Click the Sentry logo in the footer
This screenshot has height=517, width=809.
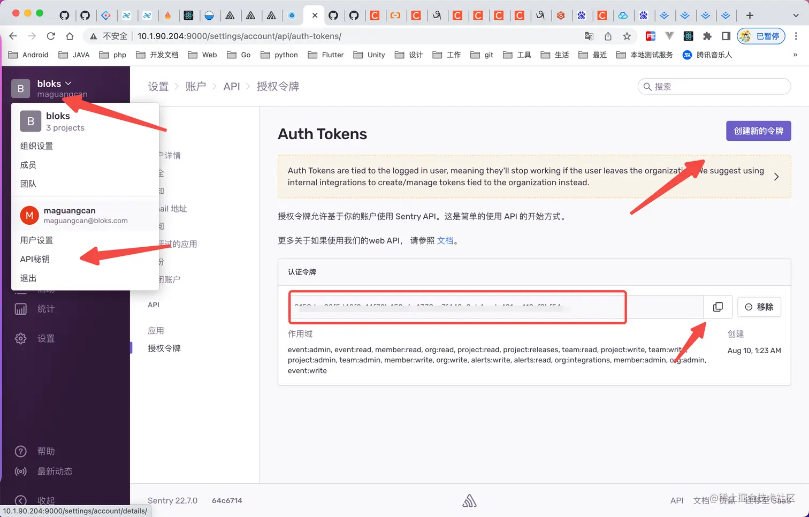tap(469, 501)
